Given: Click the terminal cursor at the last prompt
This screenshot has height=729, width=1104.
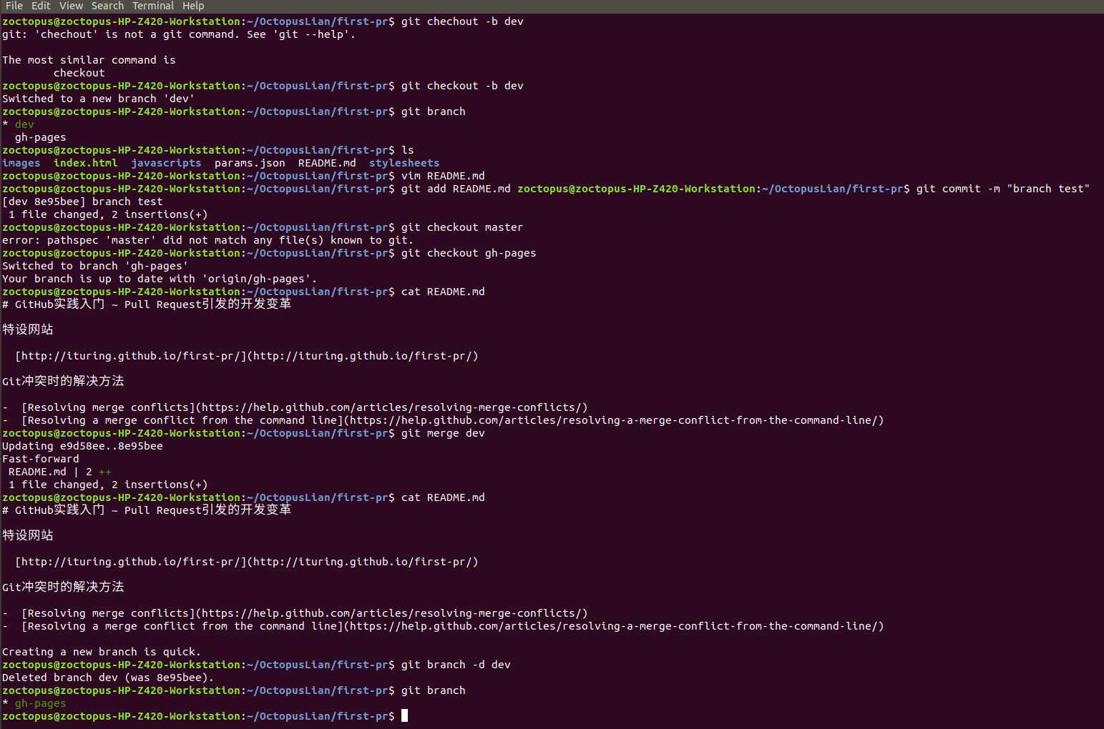Looking at the screenshot, I should coord(404,715).
